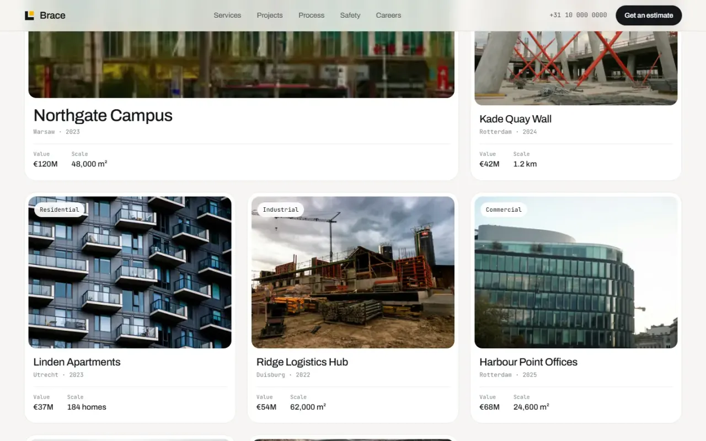706x441 pixels.
Task: Navigate to the Safety section
Action: point(350,15)
